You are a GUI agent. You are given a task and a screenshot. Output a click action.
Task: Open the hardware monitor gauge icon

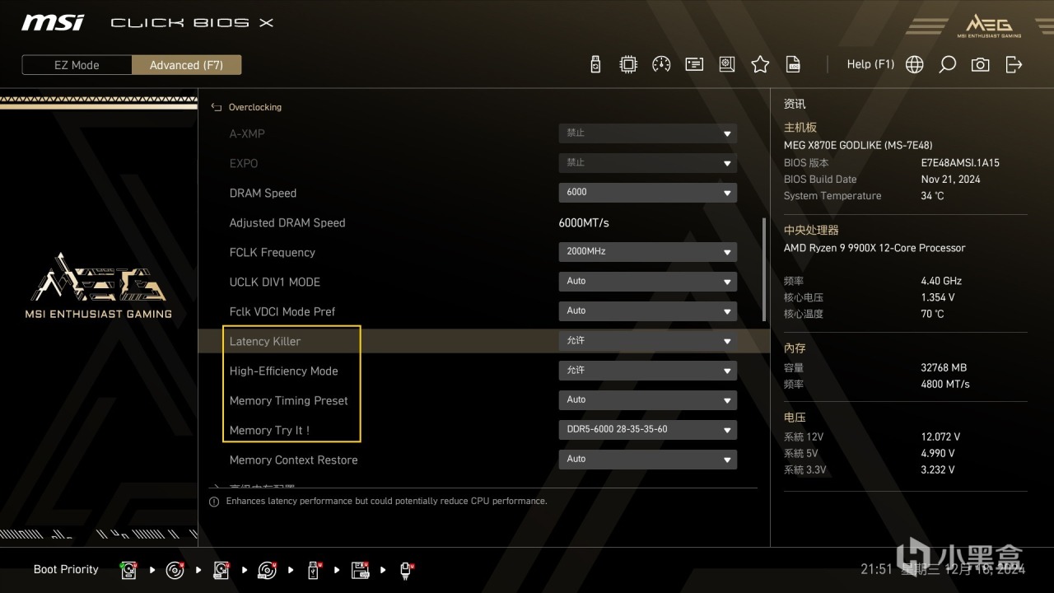click(661, 64)
